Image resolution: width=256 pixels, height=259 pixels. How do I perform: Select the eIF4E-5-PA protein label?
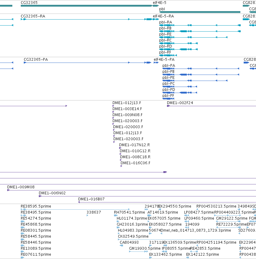tap(164, 60)
